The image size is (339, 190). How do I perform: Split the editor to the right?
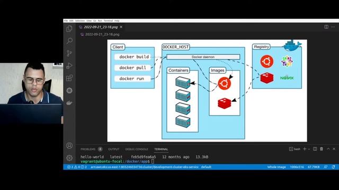tap(326, 27)
